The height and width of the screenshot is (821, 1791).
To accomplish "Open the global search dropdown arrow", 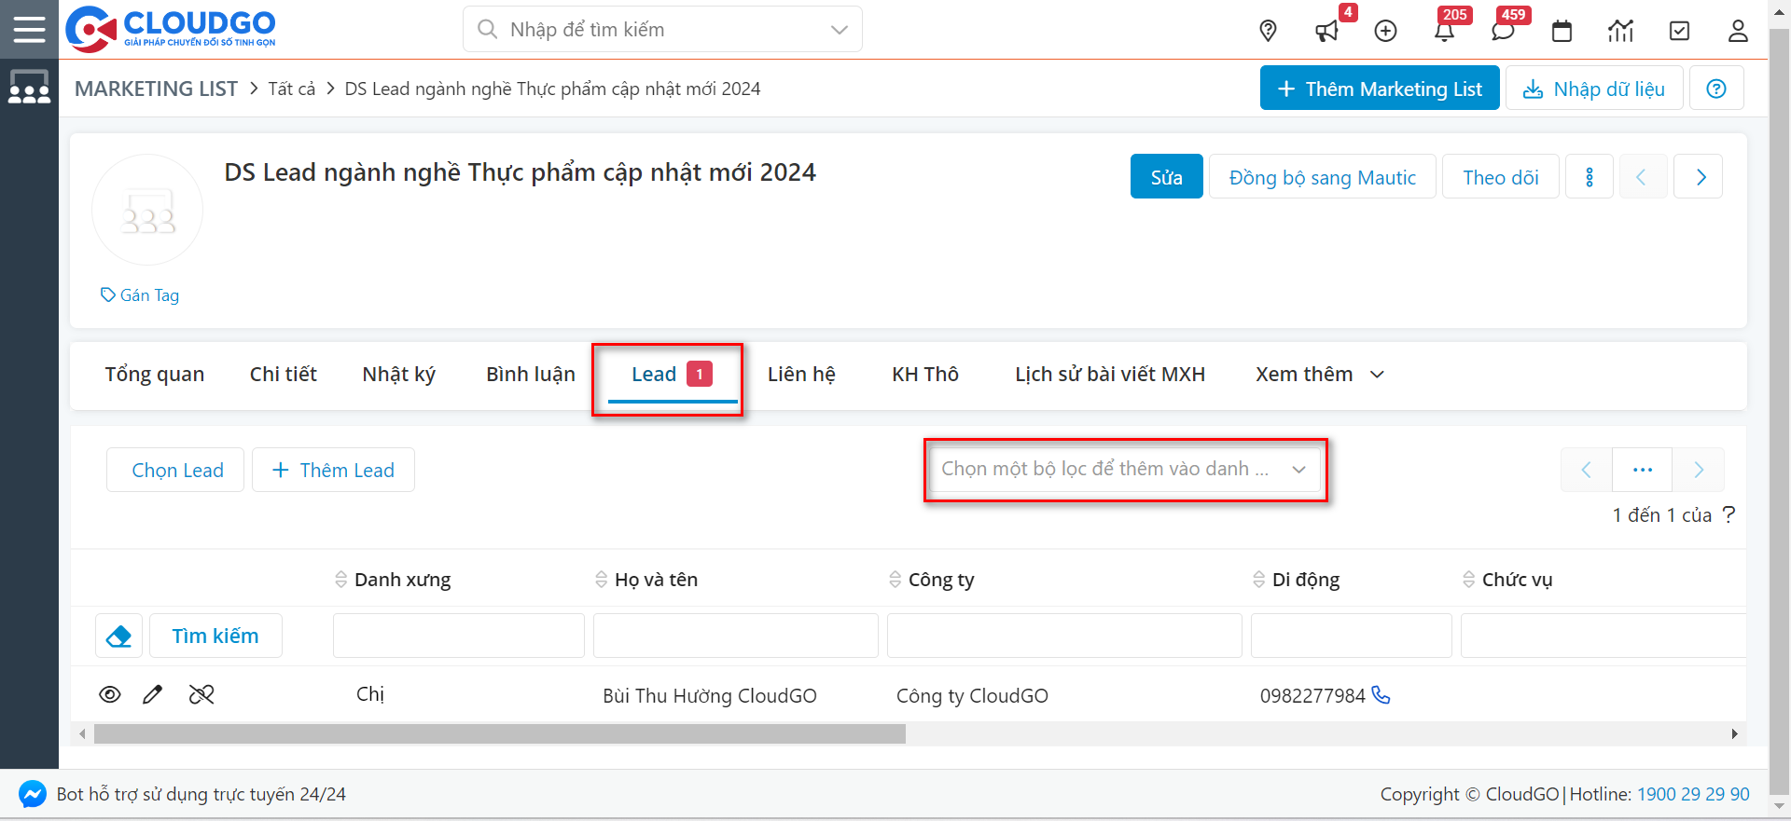I will 839,30.
